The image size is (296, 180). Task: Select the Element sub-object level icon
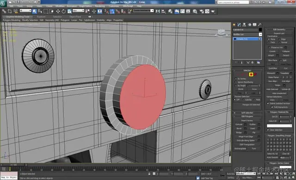pos(255,74)
